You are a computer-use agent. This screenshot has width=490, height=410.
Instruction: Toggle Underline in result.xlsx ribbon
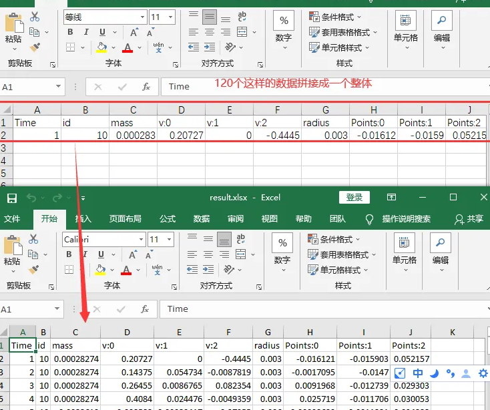[101, 254]
